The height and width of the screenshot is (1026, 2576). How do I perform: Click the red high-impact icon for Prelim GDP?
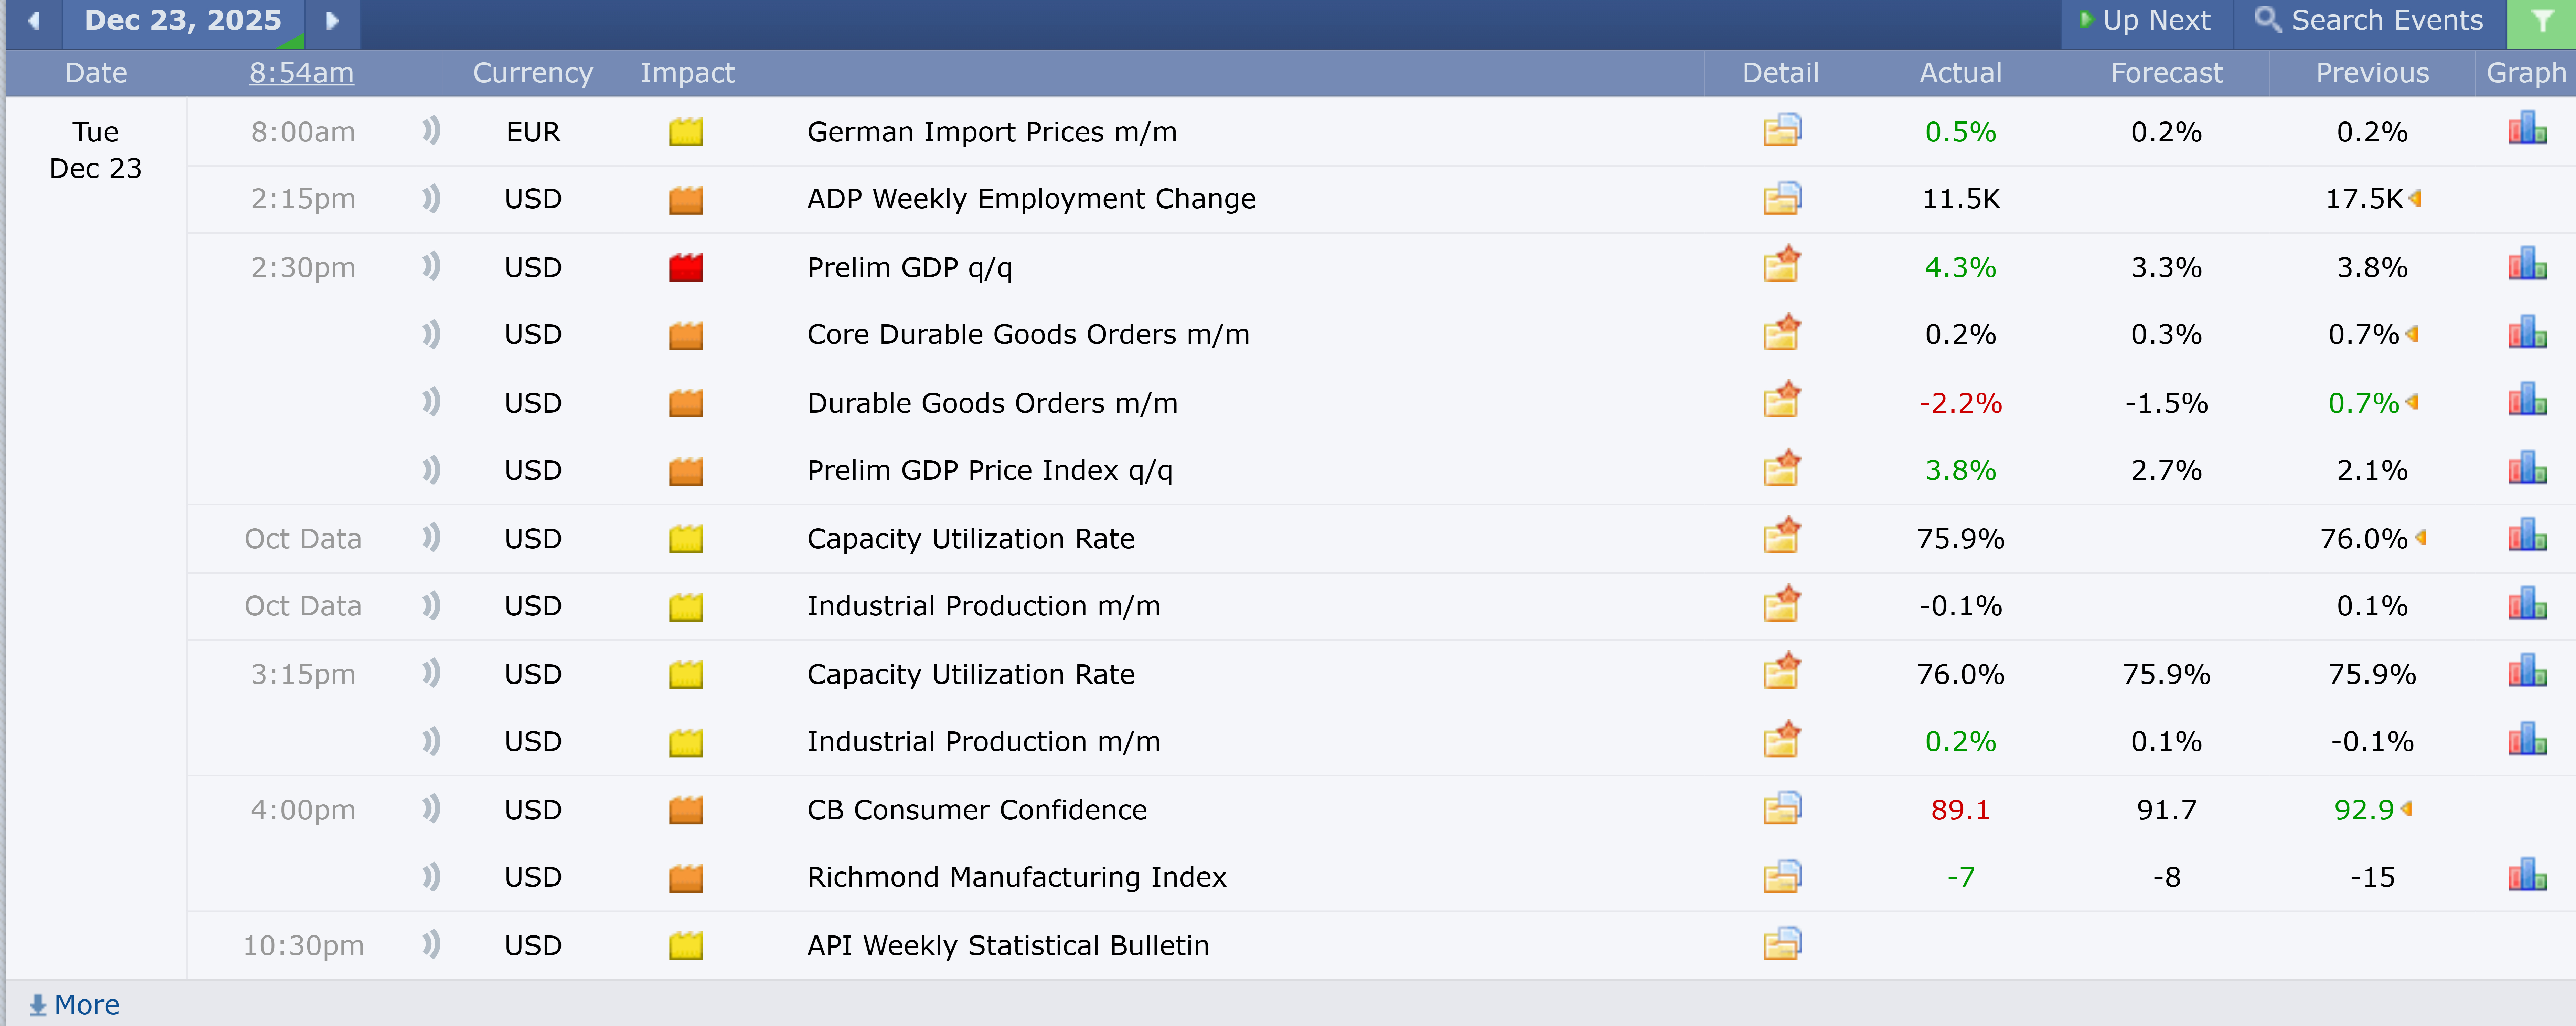tap(686, 267)
